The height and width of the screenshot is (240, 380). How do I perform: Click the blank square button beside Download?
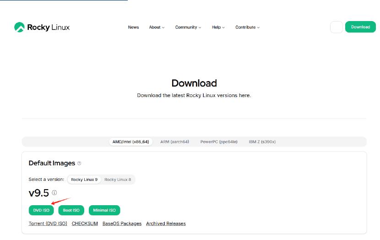[337, 27]
